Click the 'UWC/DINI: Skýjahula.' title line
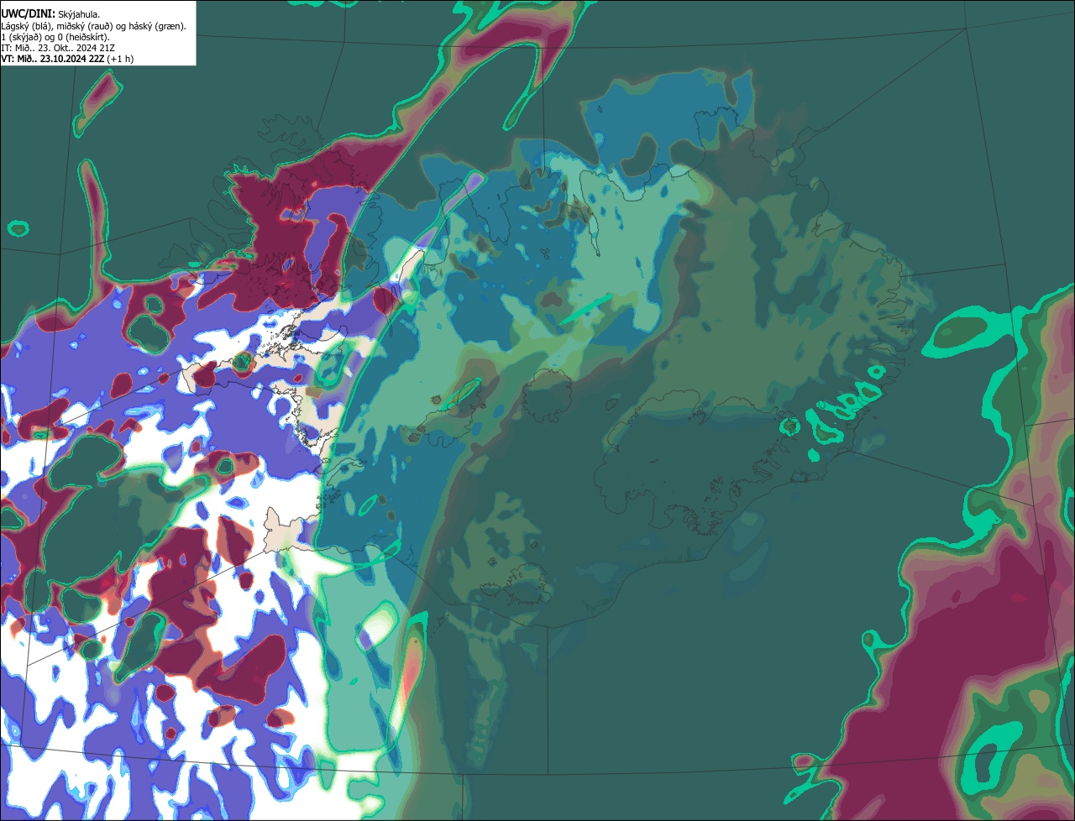 click(50, 13)
